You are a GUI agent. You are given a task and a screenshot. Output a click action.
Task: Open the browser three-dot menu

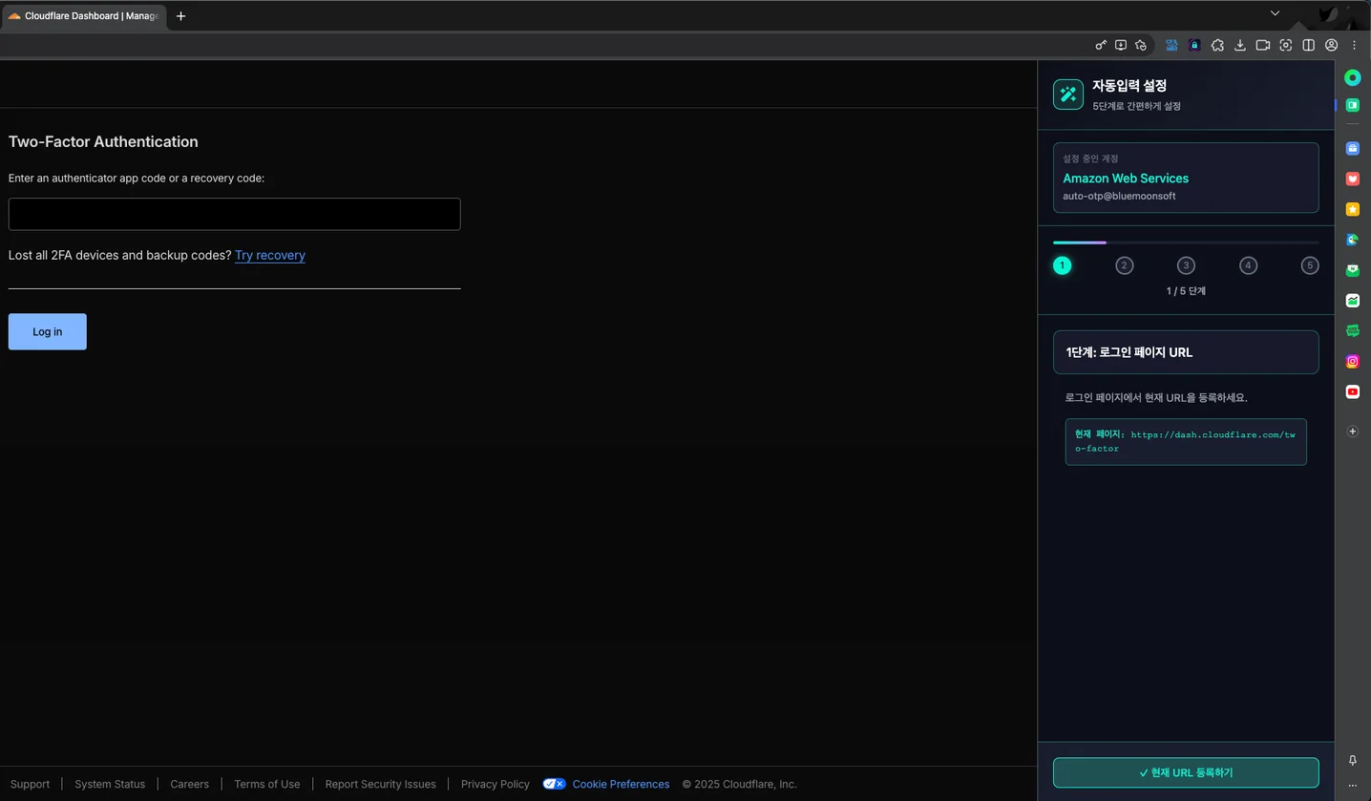(x=1354, y=45)
